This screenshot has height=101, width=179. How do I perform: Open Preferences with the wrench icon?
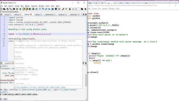63,9
